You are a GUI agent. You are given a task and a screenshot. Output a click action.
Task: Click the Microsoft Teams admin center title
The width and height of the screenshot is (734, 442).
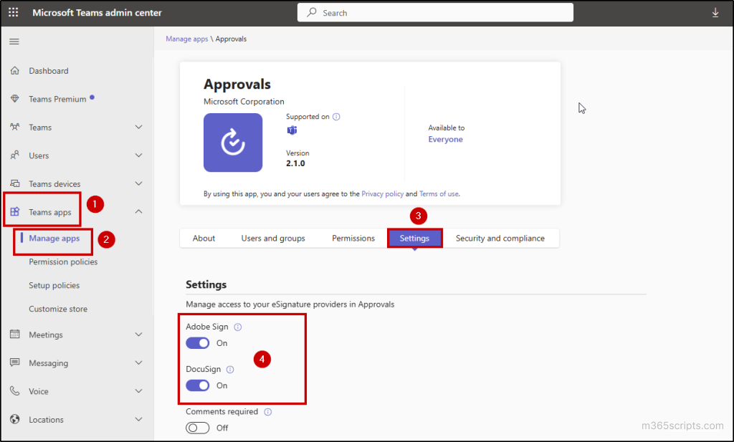pos(97,13)
